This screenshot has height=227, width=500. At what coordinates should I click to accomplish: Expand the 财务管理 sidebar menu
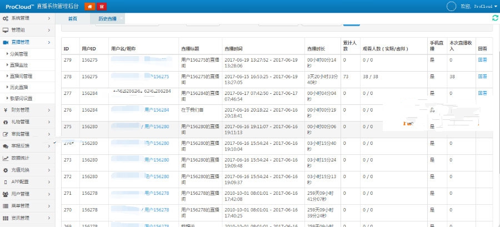pyautogui.click(x=49, y=110)
